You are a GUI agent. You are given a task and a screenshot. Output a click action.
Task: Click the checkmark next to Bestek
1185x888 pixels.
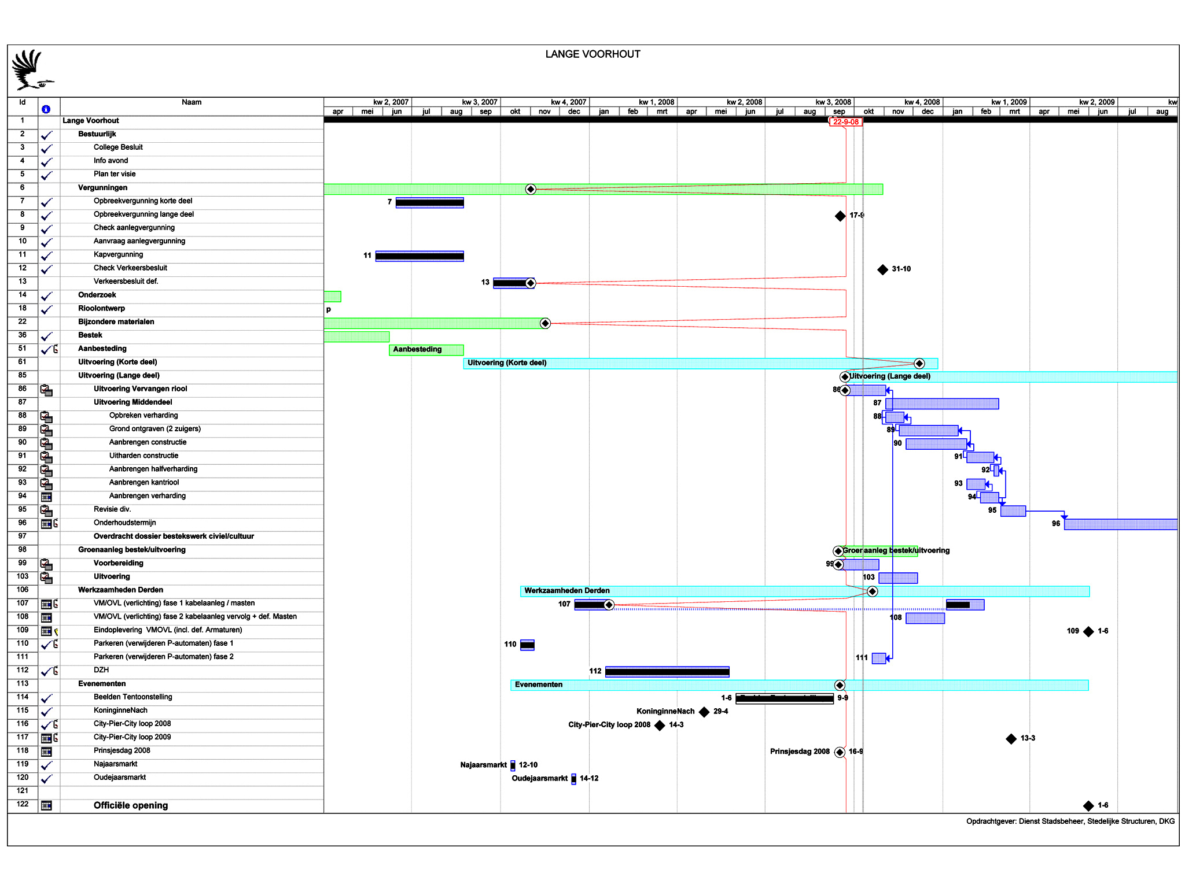pyautogui.click(x=47, y=336)
